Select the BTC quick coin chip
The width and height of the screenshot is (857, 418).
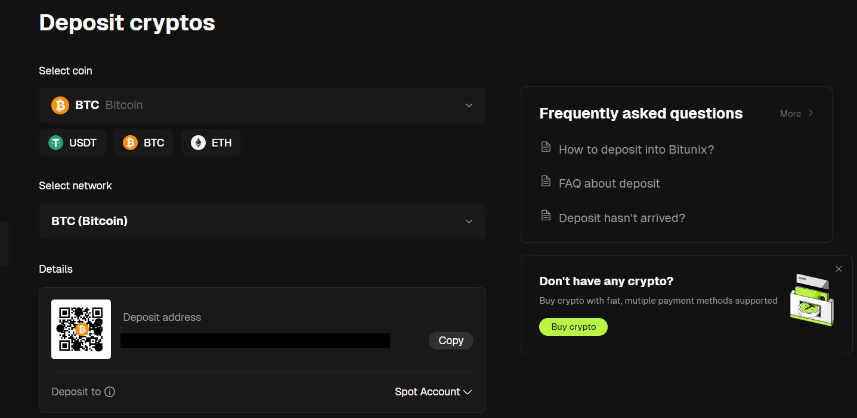pyautogui.click(x=143, y=143)
